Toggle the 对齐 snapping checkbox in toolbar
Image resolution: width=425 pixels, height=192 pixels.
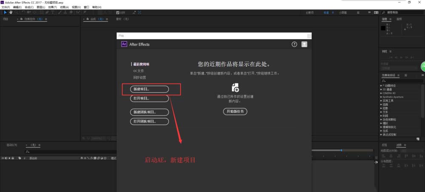(118, 12)
